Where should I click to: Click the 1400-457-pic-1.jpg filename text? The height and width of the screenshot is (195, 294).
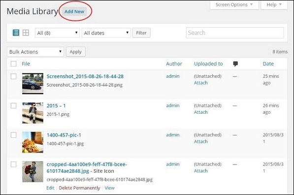coord(65,144)
